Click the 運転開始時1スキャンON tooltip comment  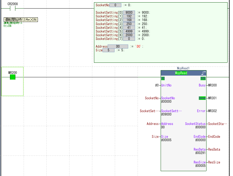click(x=21, y=20)
